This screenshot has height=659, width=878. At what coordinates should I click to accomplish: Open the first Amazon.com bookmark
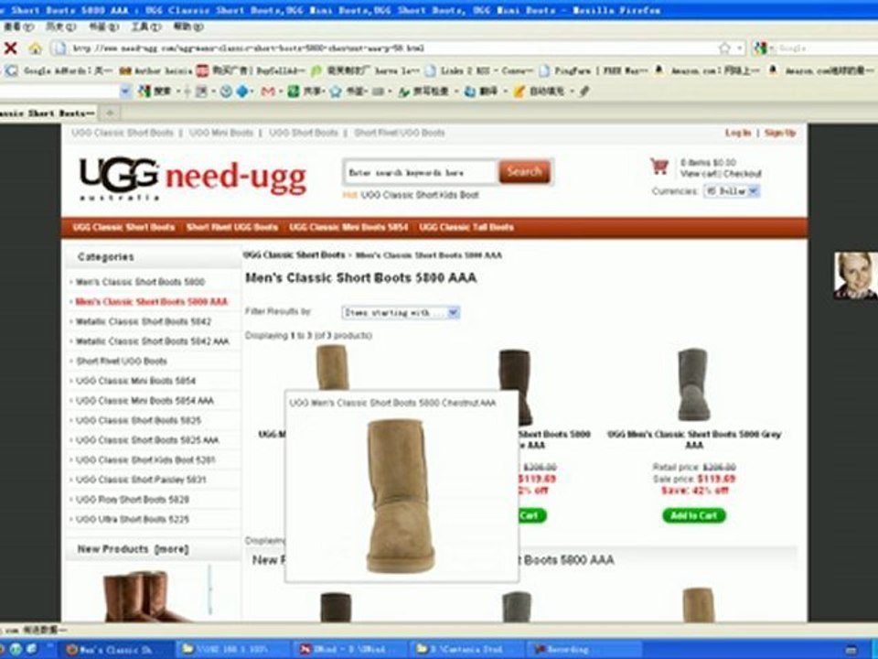pyautogui.click(x=707, y=70)
